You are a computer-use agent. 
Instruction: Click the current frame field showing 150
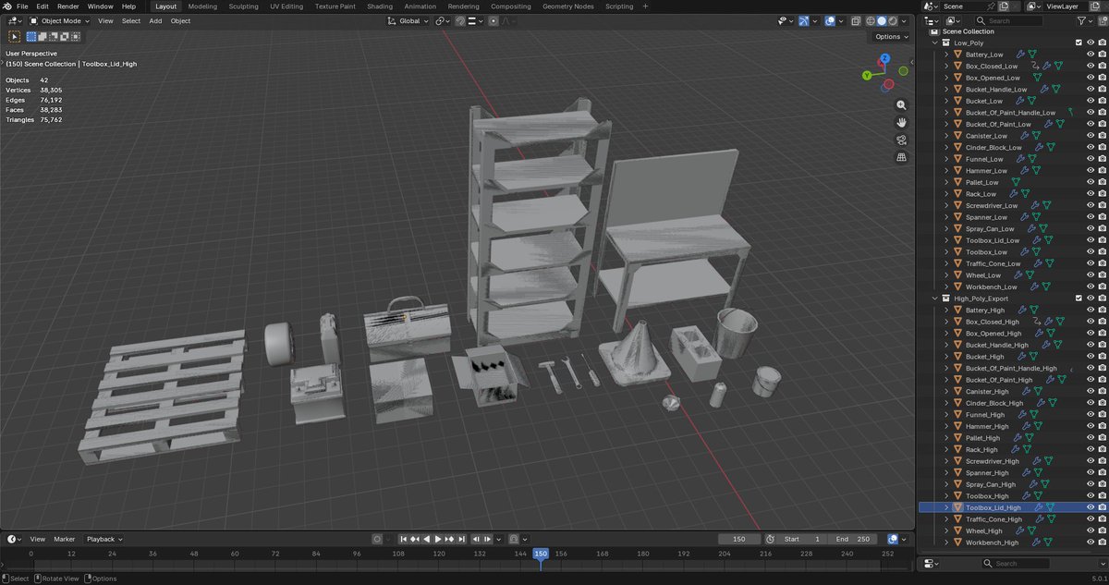(x=739, y=539)
